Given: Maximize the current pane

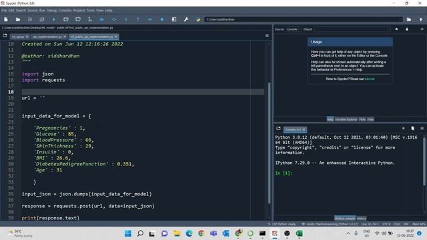Looking at the screenshot, I should (174, 19).
